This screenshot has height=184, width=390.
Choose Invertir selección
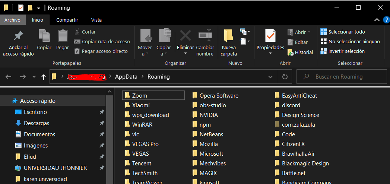tap(342, 51)
